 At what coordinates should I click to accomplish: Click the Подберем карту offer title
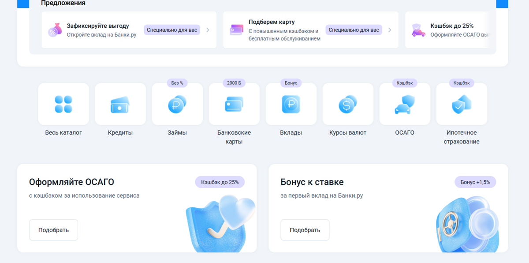coord(272,22)
